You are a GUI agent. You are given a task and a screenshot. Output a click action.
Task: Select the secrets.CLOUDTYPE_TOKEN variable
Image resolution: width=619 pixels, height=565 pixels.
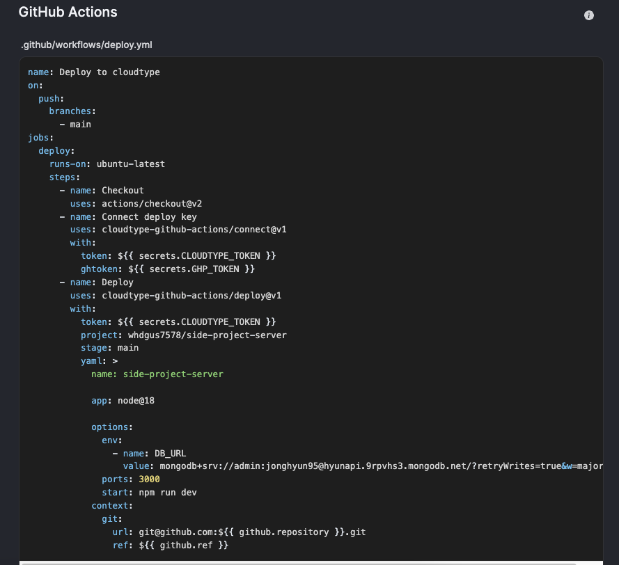point(203,255)
